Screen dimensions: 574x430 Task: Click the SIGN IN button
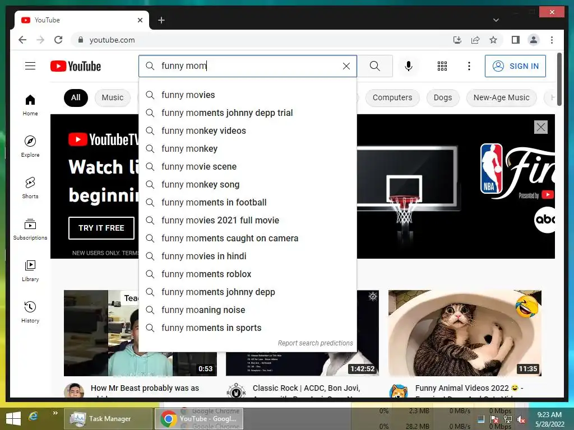pos(516,66)
